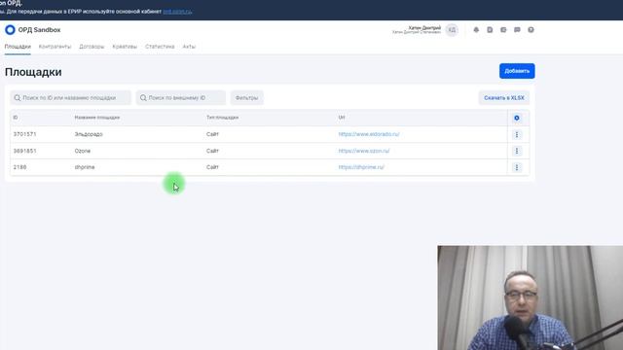Select ID cell 2186

click(19, 167)
